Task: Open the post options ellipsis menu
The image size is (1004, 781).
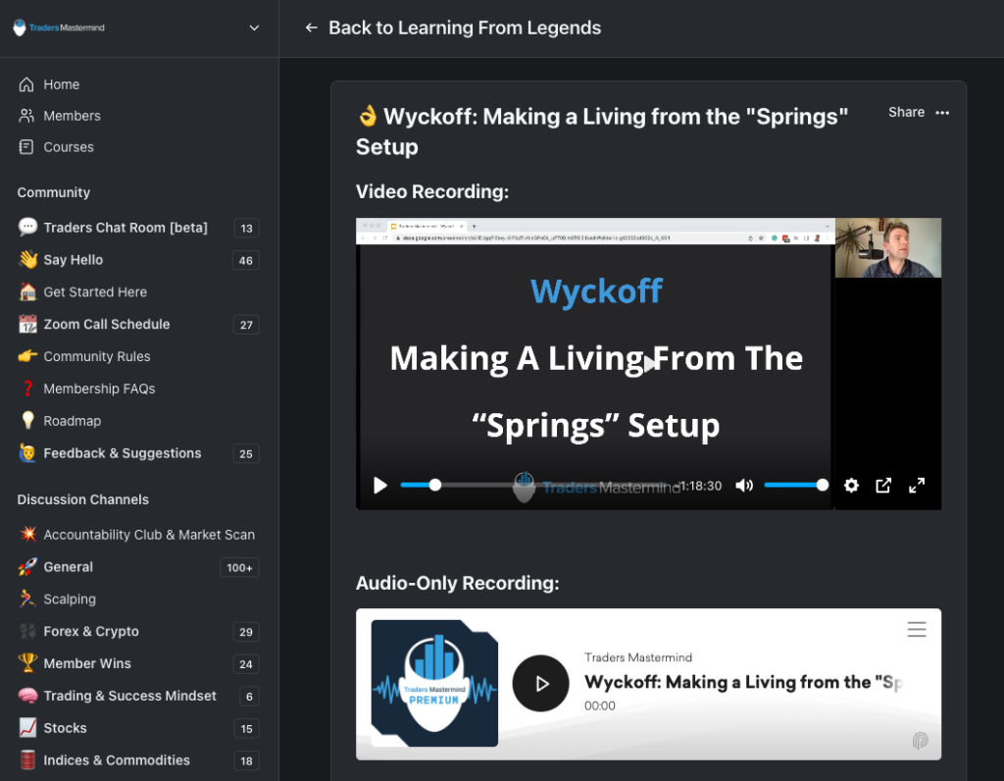Action: tap(942, 112)
